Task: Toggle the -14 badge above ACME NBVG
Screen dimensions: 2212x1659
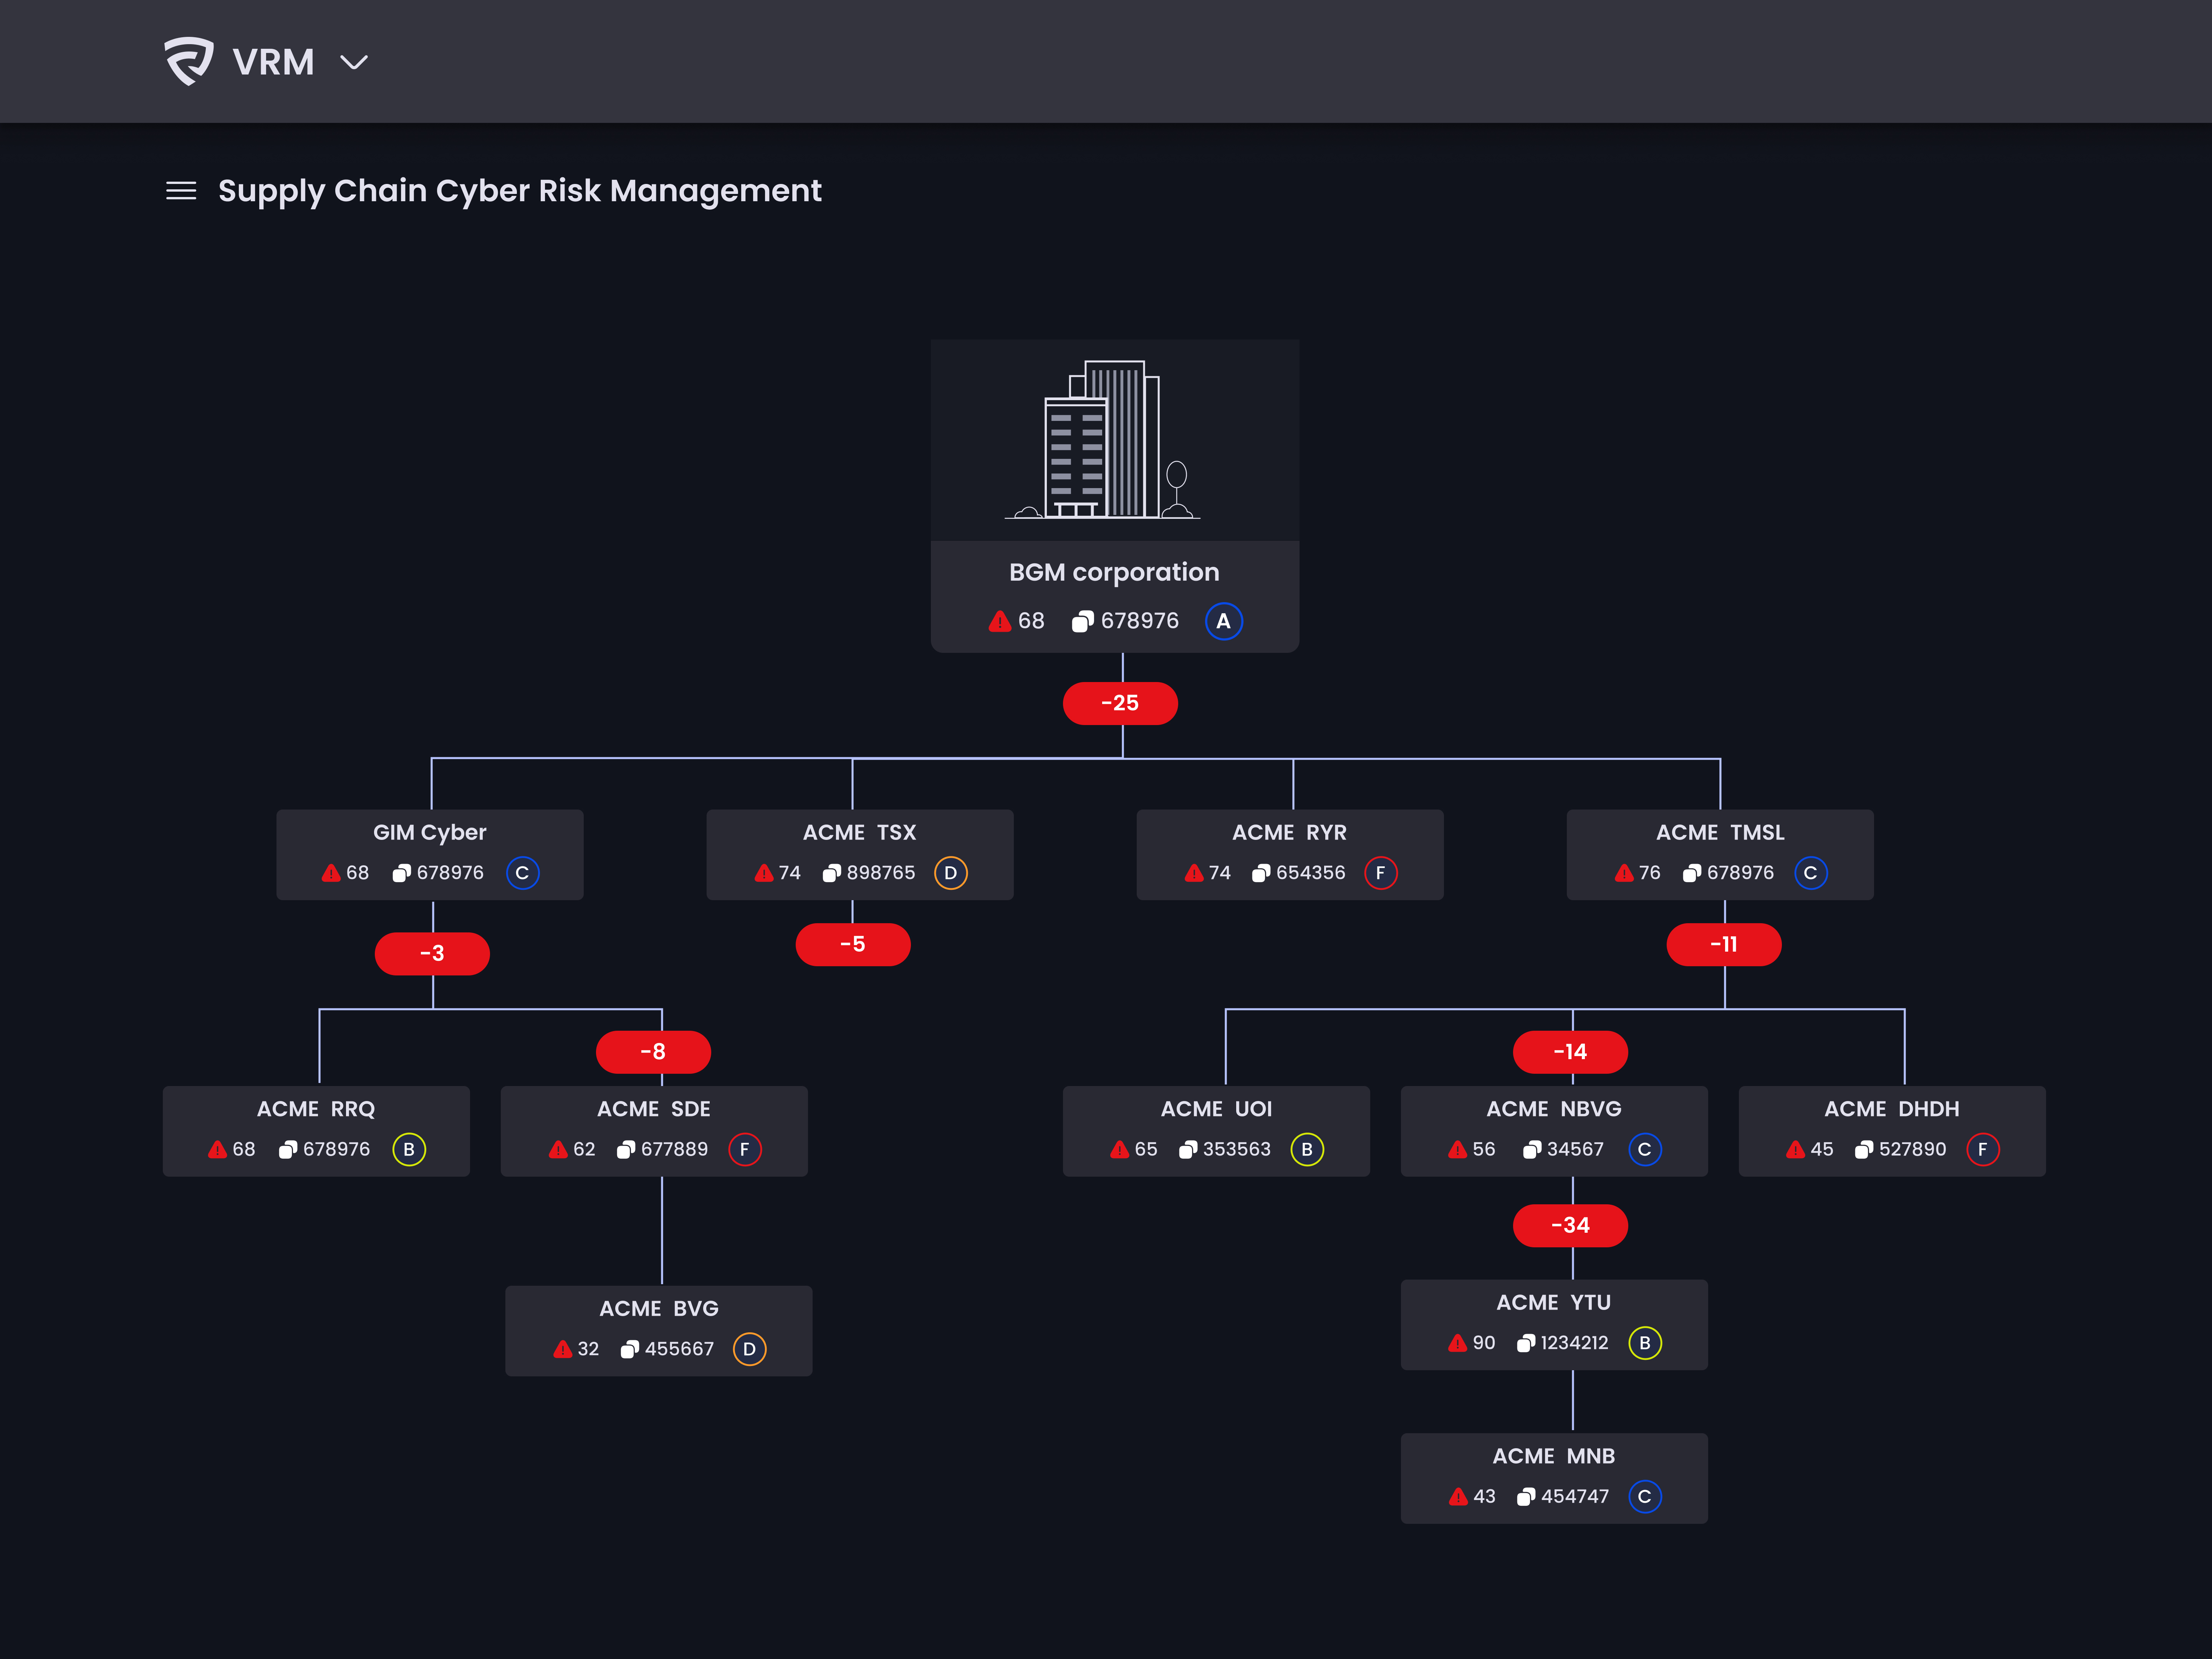Action: tap(1570, 1051)
